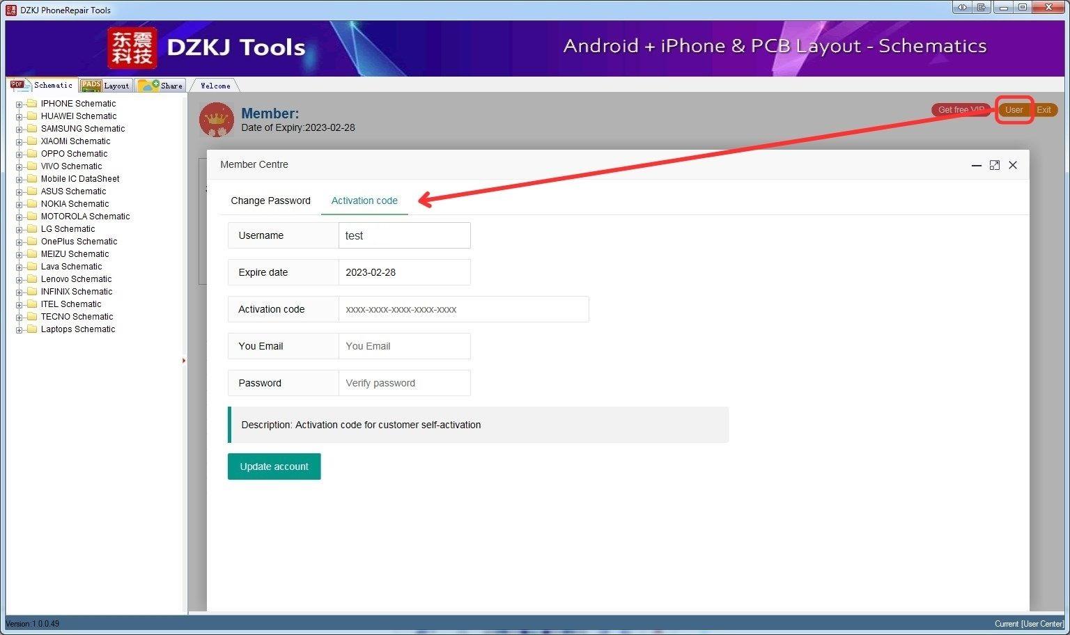Click the Date of Expiry:2023-02-28 text
The height and width of the screenshot is (635, 1070).
[x=298, y=128]
